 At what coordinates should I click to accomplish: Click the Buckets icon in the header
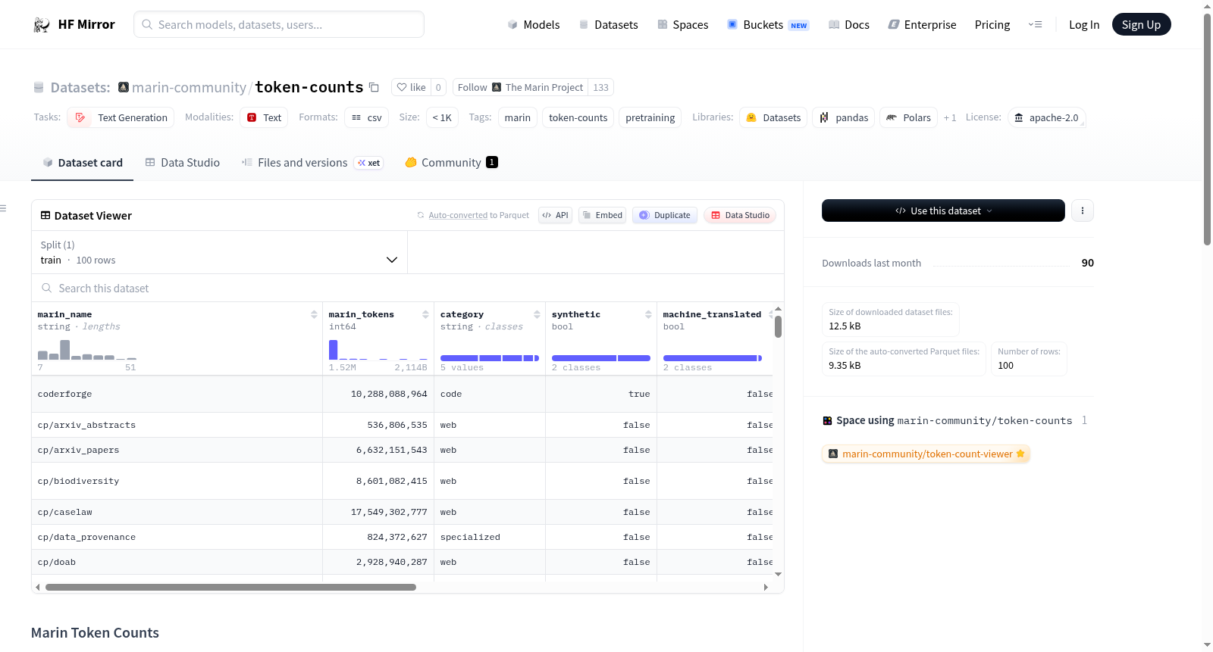tap(732, 24)
